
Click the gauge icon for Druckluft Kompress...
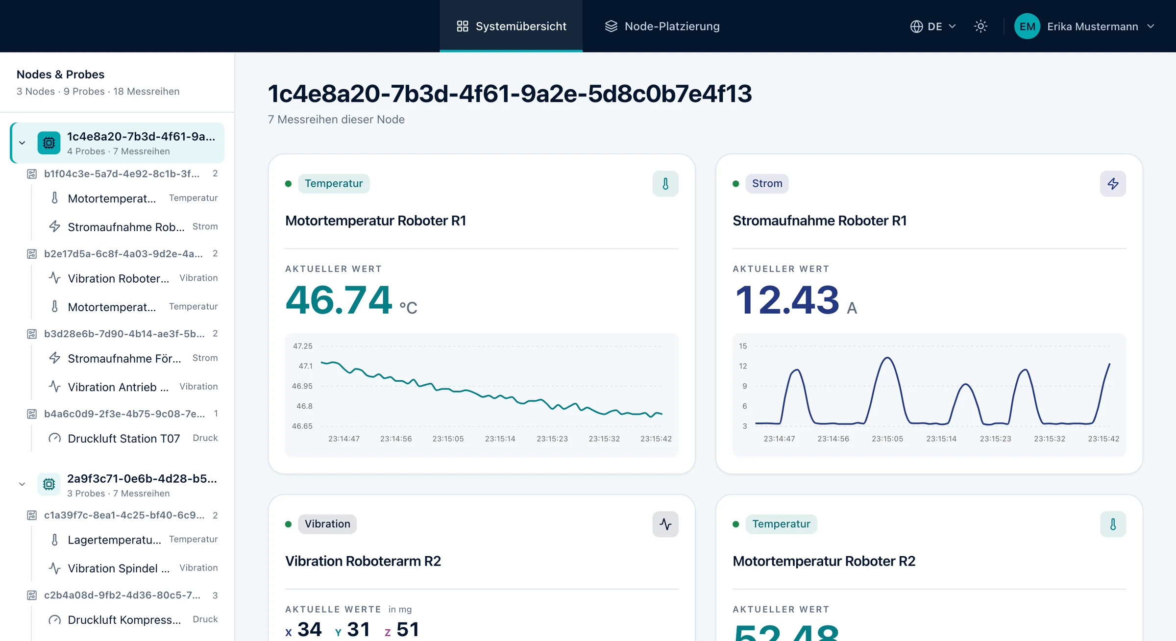[x=55, y=619]
